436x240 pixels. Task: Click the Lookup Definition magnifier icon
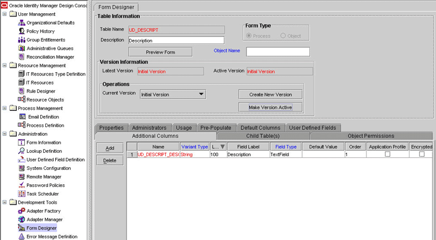pyautogui.click(x=22, y=151)
